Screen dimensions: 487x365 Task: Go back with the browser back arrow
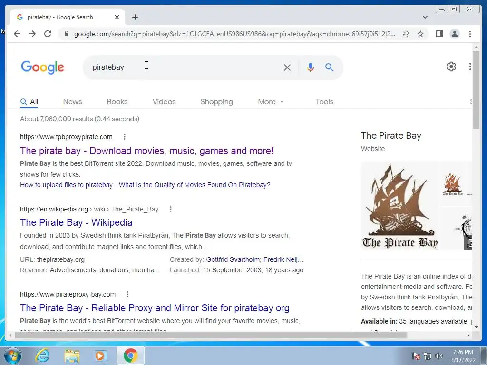click(x=17, y=34)
